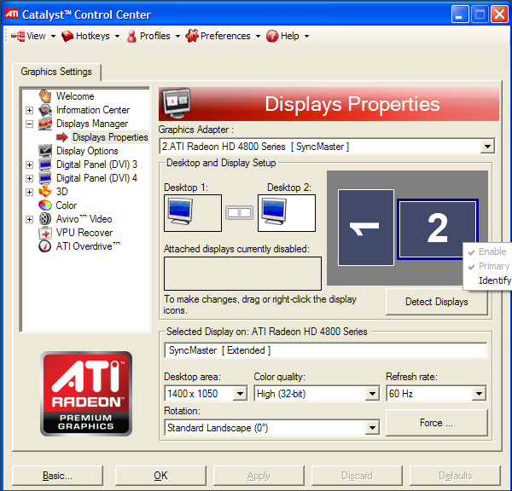The height and width of the screenshot is (491, 512).
Task: Expand the 3D tree node
Action: point(29,192)
